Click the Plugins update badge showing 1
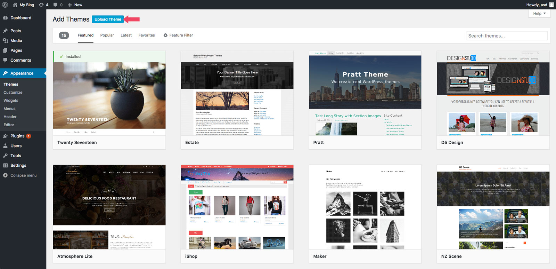Image resolution: width=556 pixels, height=269 pixels. coord(28,136)
